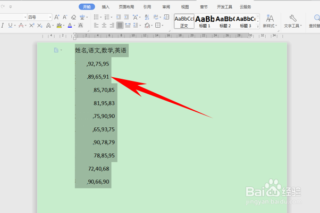
Task: Toggle italic formatting
Action: pos(3,26)
